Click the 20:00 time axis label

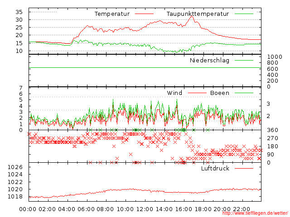click(222, 209)
